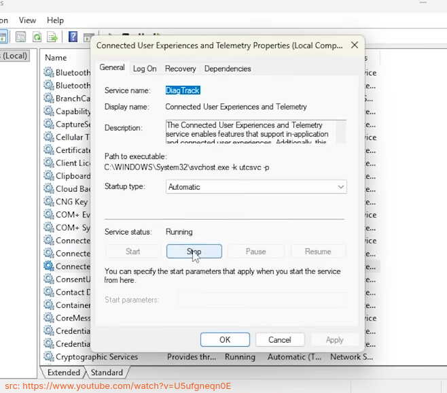Stop the running service

coord(194,252)
